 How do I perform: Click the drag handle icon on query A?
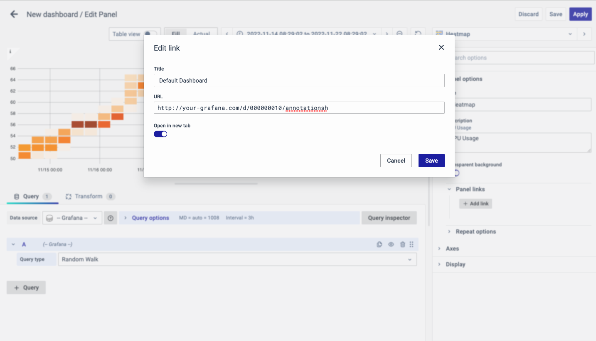pos(411,244)
